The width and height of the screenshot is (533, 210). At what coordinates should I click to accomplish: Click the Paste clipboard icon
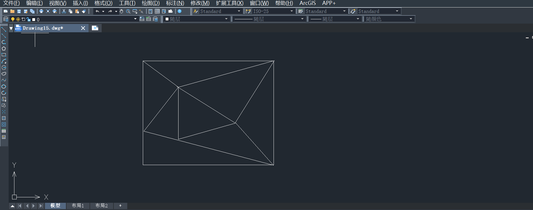77,11
